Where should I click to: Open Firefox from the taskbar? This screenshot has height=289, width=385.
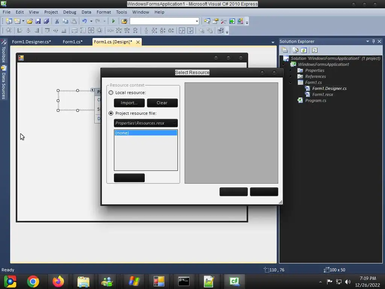pos(58,281)
